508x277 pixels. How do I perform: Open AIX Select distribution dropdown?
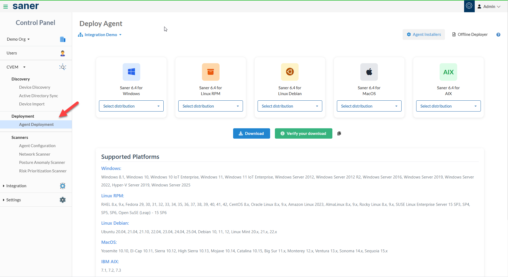448,106
